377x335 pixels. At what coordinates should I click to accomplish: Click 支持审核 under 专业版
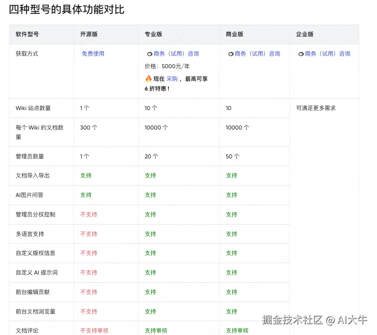click(x=156, y=331)
